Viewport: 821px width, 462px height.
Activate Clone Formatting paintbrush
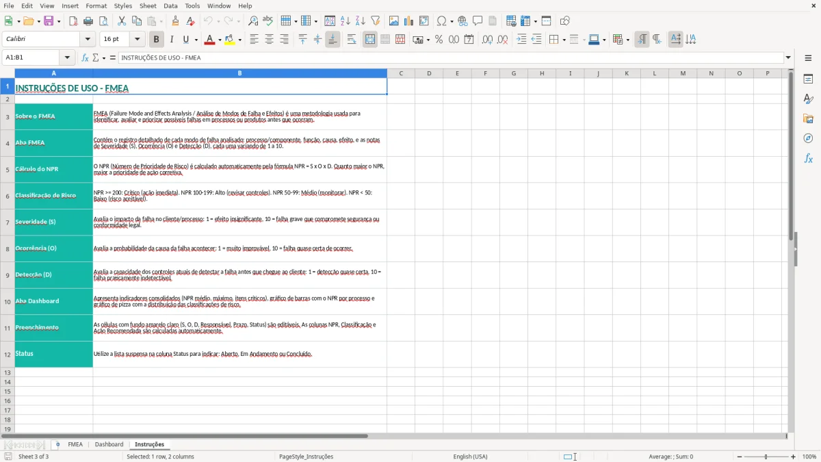176,21
